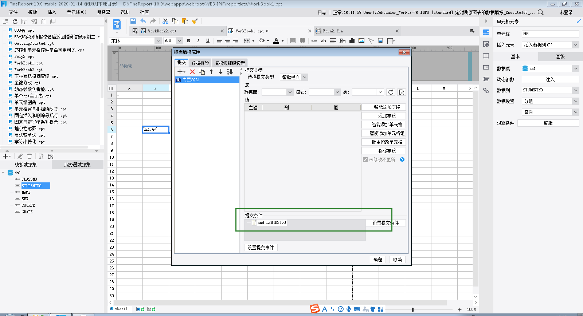Open the global search magnifier

click(x=541, y=12)
